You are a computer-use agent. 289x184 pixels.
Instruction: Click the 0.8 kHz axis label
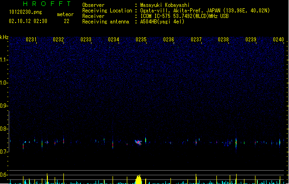pyautogui.click(x=4, y=129)
